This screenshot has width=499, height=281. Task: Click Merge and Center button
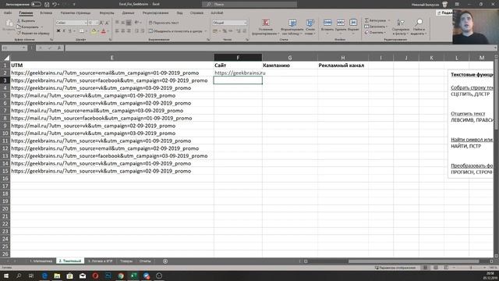[175, 31]
